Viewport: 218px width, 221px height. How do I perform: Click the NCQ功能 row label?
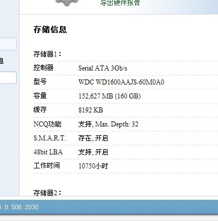click(x=47, y=124)
